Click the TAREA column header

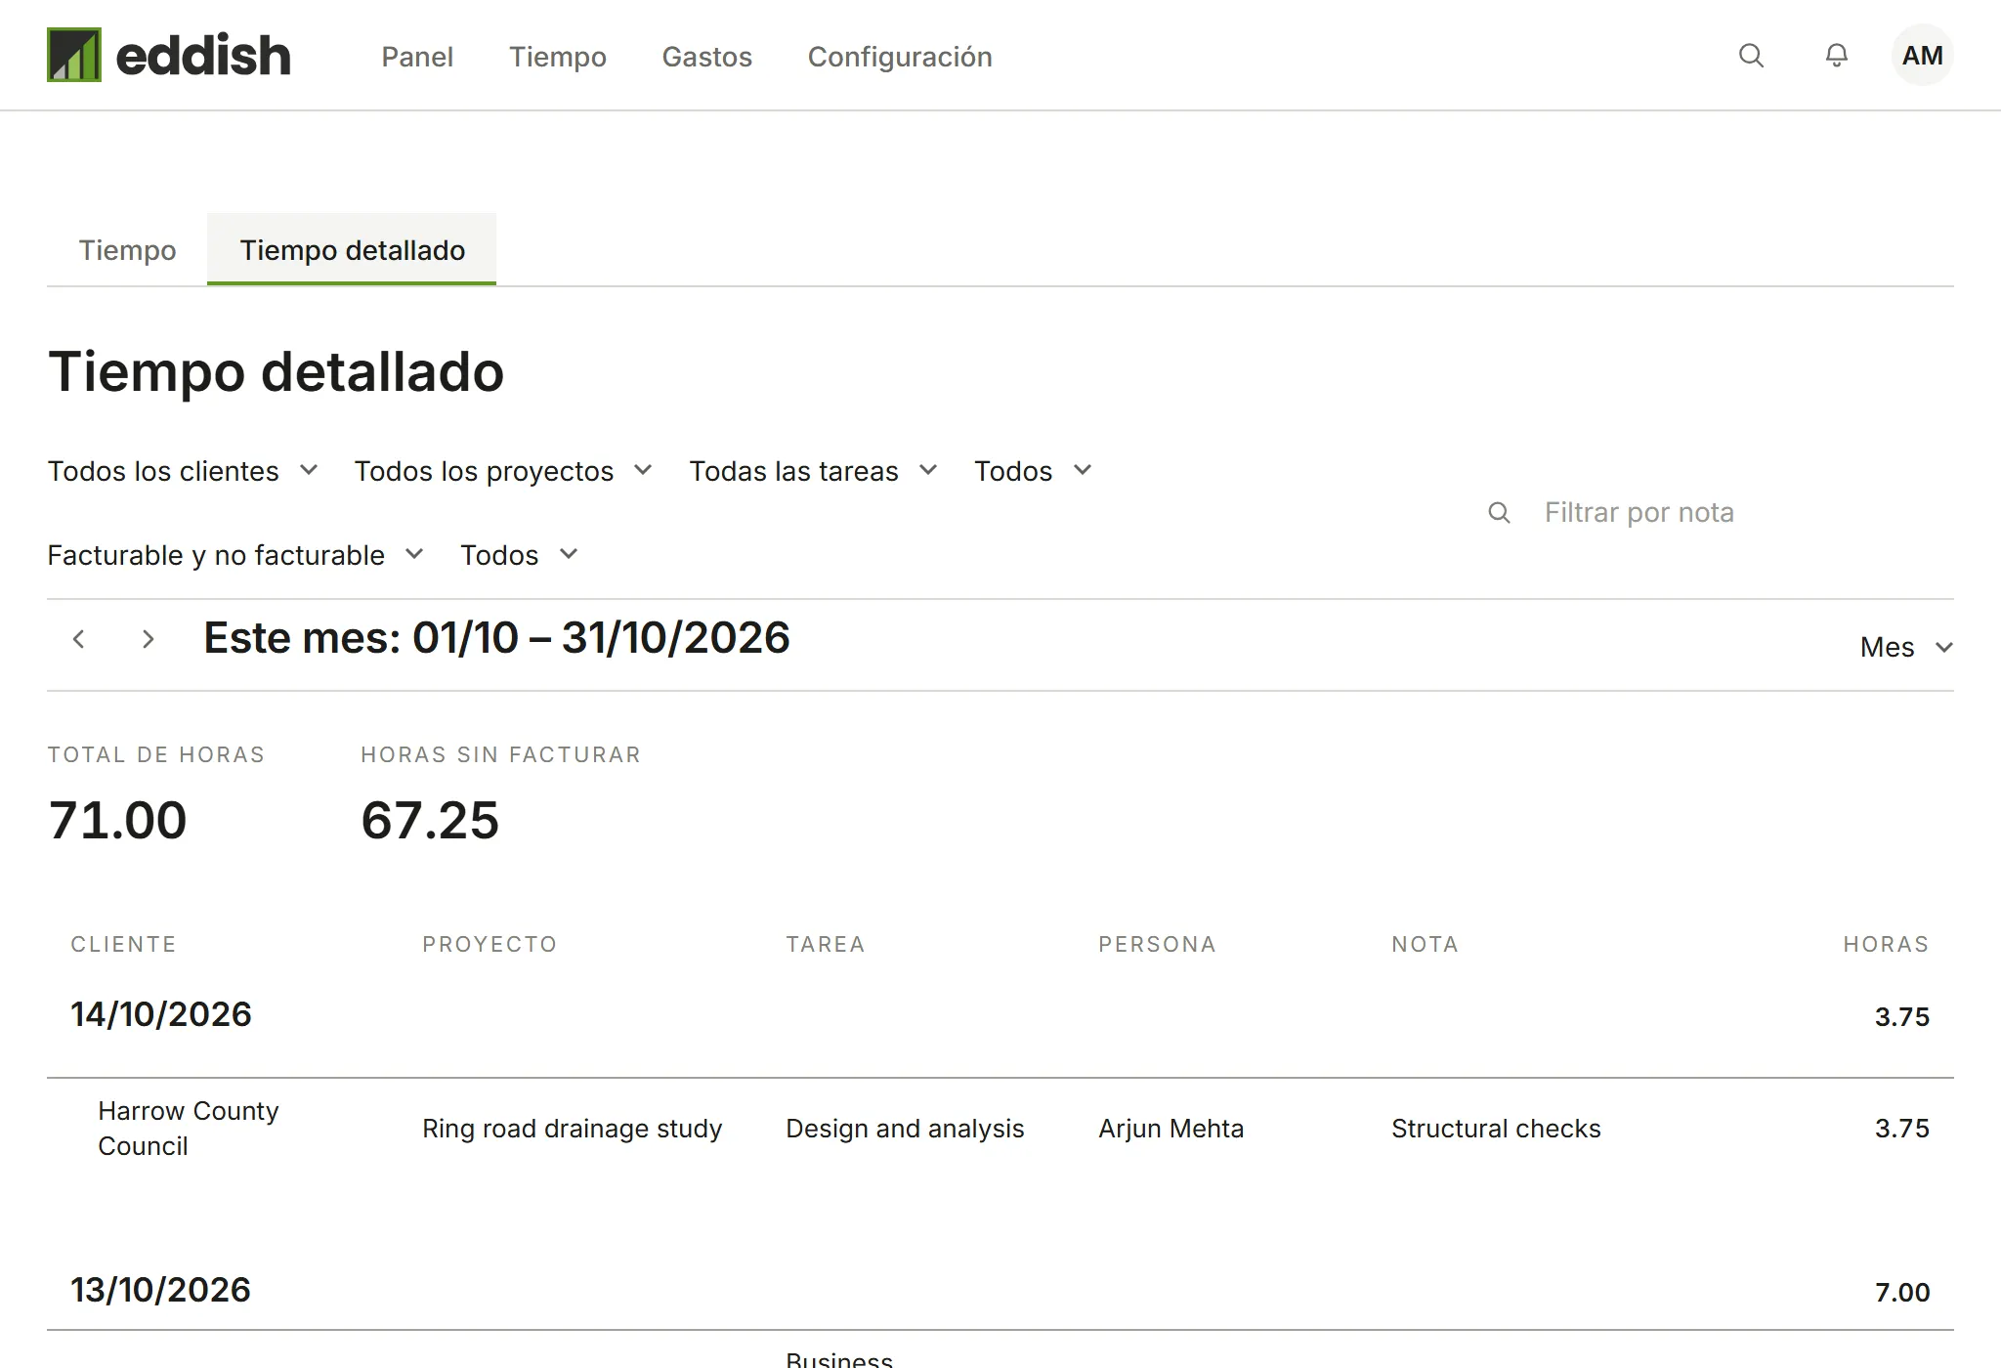(x=826, y=944)
